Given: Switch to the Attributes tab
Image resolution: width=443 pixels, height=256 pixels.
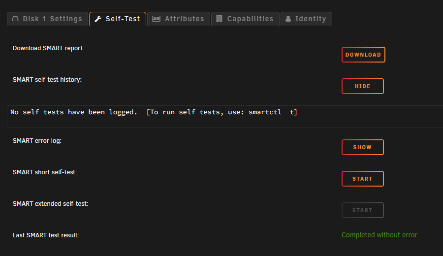Looking at the screenshot, I should tap(179, 19).
